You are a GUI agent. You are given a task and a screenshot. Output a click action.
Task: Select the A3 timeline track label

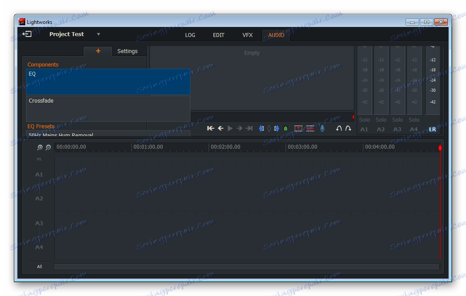39,223
